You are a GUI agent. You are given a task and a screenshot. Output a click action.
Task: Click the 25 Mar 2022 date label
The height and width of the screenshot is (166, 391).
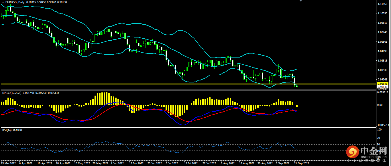[9, 163]
